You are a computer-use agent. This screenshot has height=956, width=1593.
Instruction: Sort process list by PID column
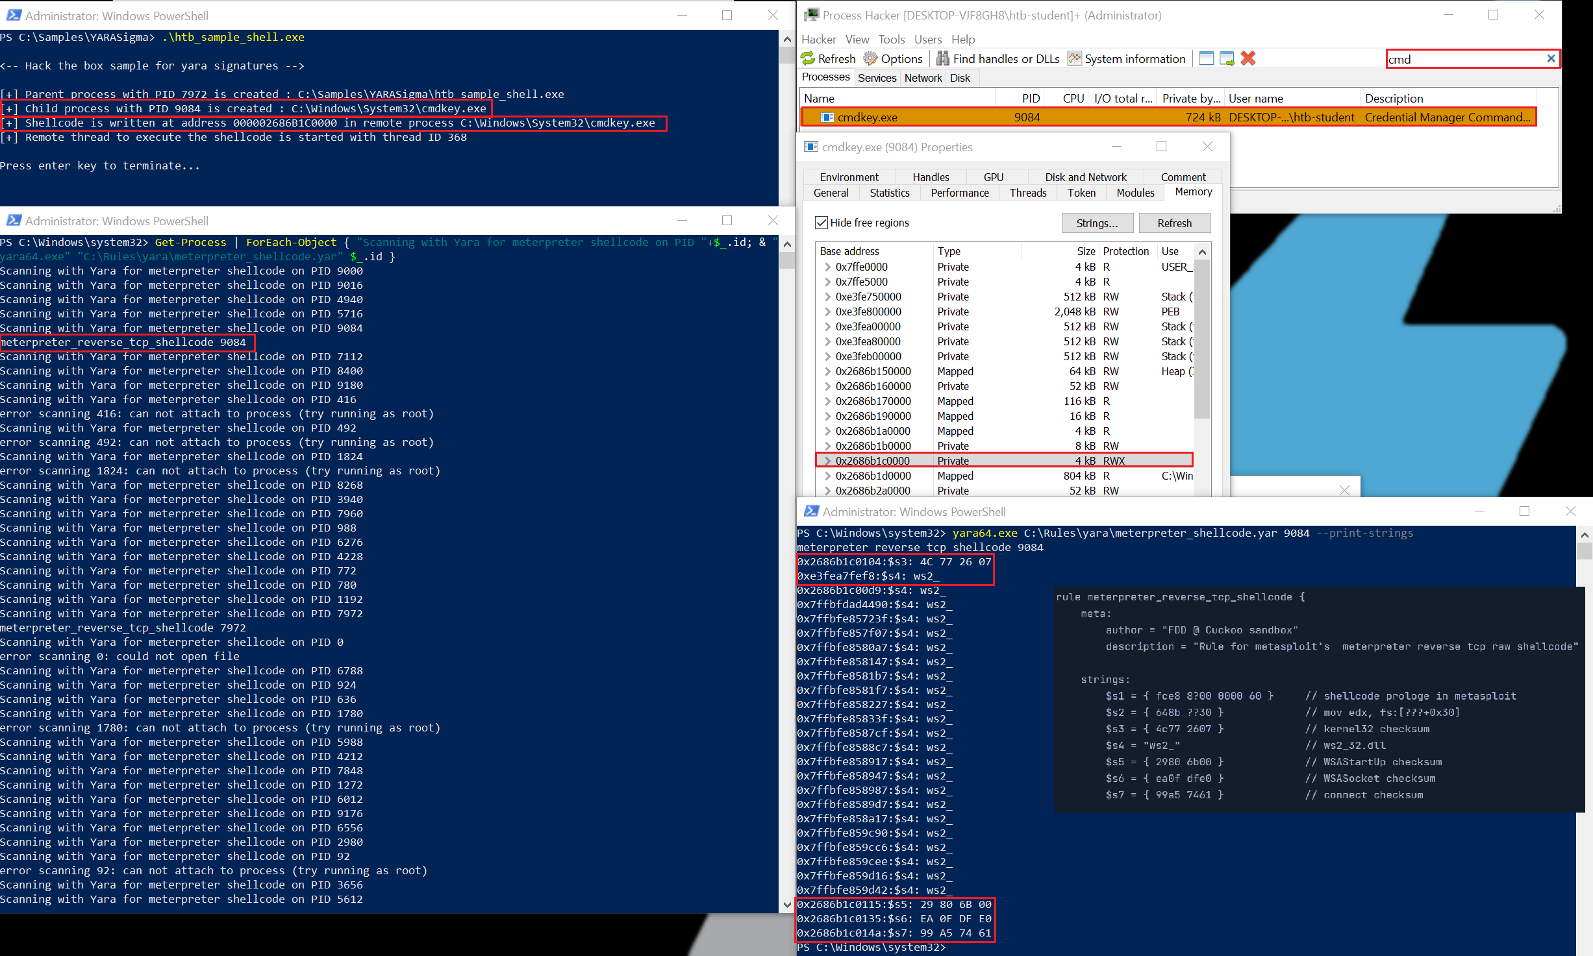coord(1020,98)
